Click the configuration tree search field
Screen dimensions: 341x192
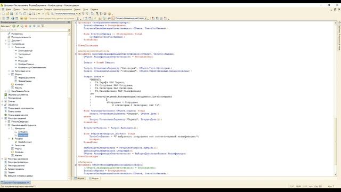[x=34, y=30]
